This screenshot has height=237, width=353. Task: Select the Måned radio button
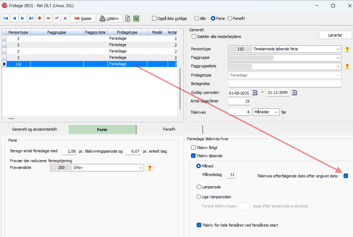tap(199, 166)
